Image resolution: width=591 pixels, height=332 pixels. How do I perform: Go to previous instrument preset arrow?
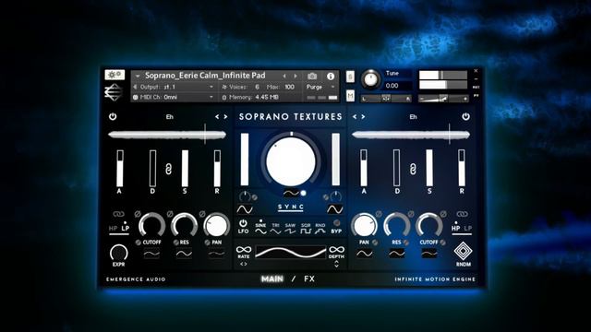(x=284, y=76)
